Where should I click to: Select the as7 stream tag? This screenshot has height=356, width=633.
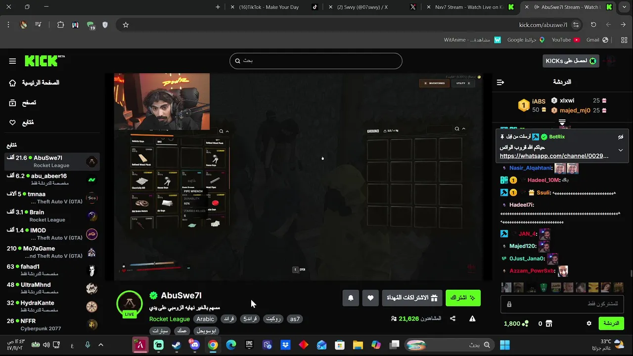tap(295, 319)
